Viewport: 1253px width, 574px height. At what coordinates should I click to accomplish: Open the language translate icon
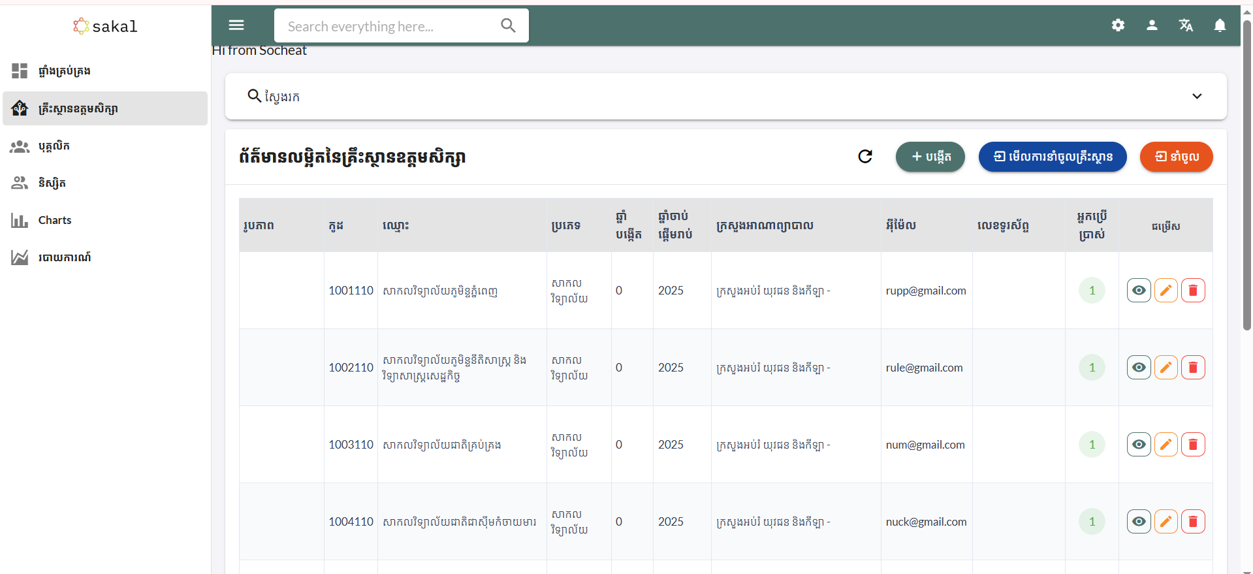coord(1186,25)
